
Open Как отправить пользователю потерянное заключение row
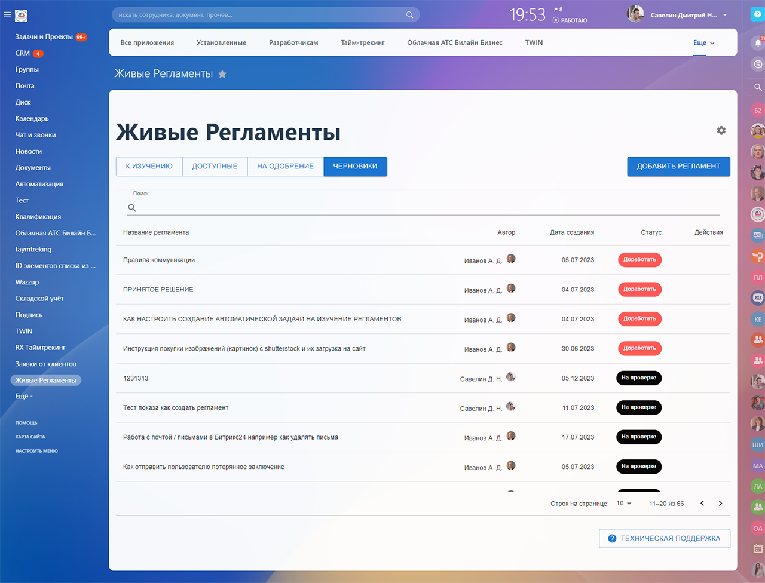point(423,467)
